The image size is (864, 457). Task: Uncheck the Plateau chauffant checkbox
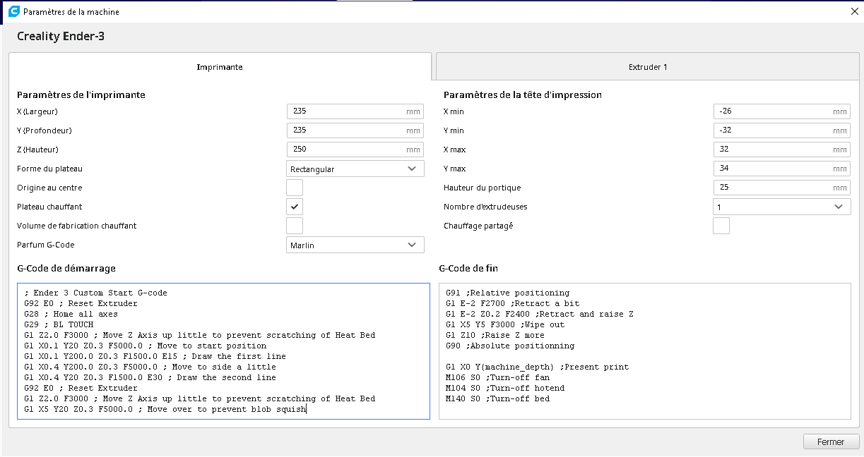click(295, 207)
